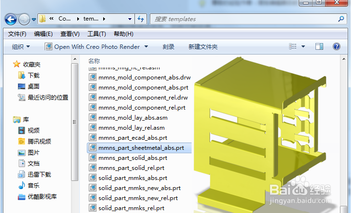The height and width of the screenshot is (213, 351).
Task: Change the view with the view icon
Action: [293, 46]
